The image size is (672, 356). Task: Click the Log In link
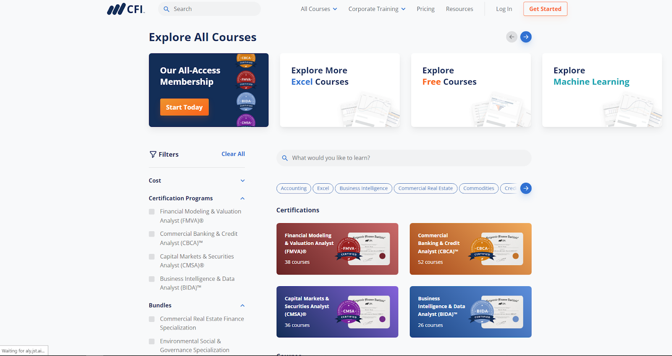[x=504, y=9]
